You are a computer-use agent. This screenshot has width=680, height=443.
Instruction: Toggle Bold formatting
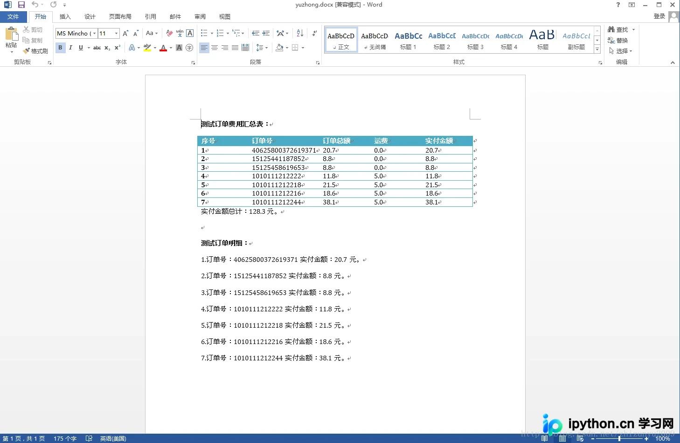(x=60, y=48)
